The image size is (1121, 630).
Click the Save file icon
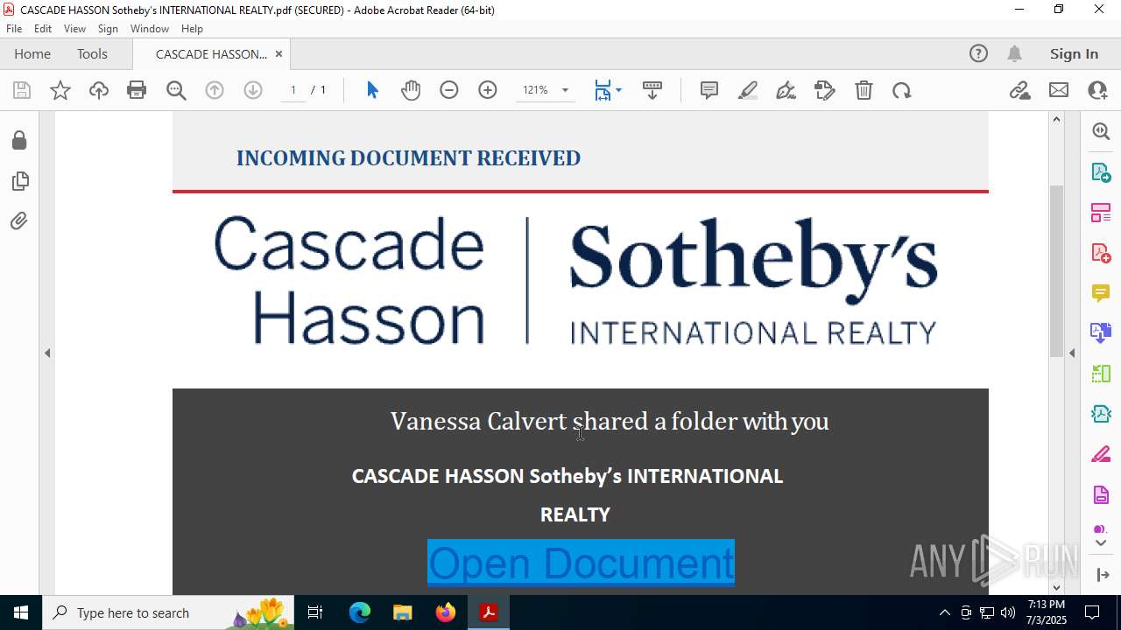22,90
